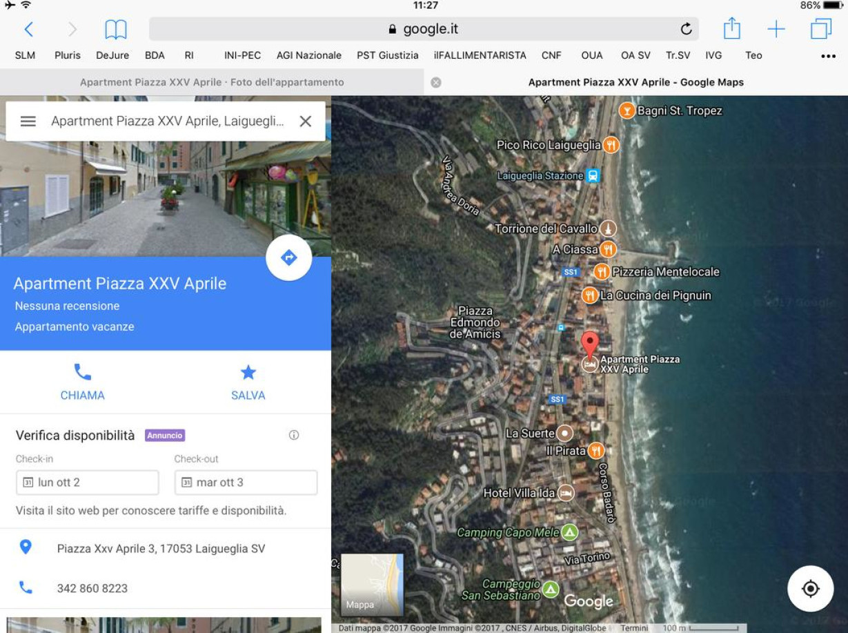Show all tabs overview icon
The height and width of the screenshot is (633, 848).
pyautogui.click(x=821, y=29)
